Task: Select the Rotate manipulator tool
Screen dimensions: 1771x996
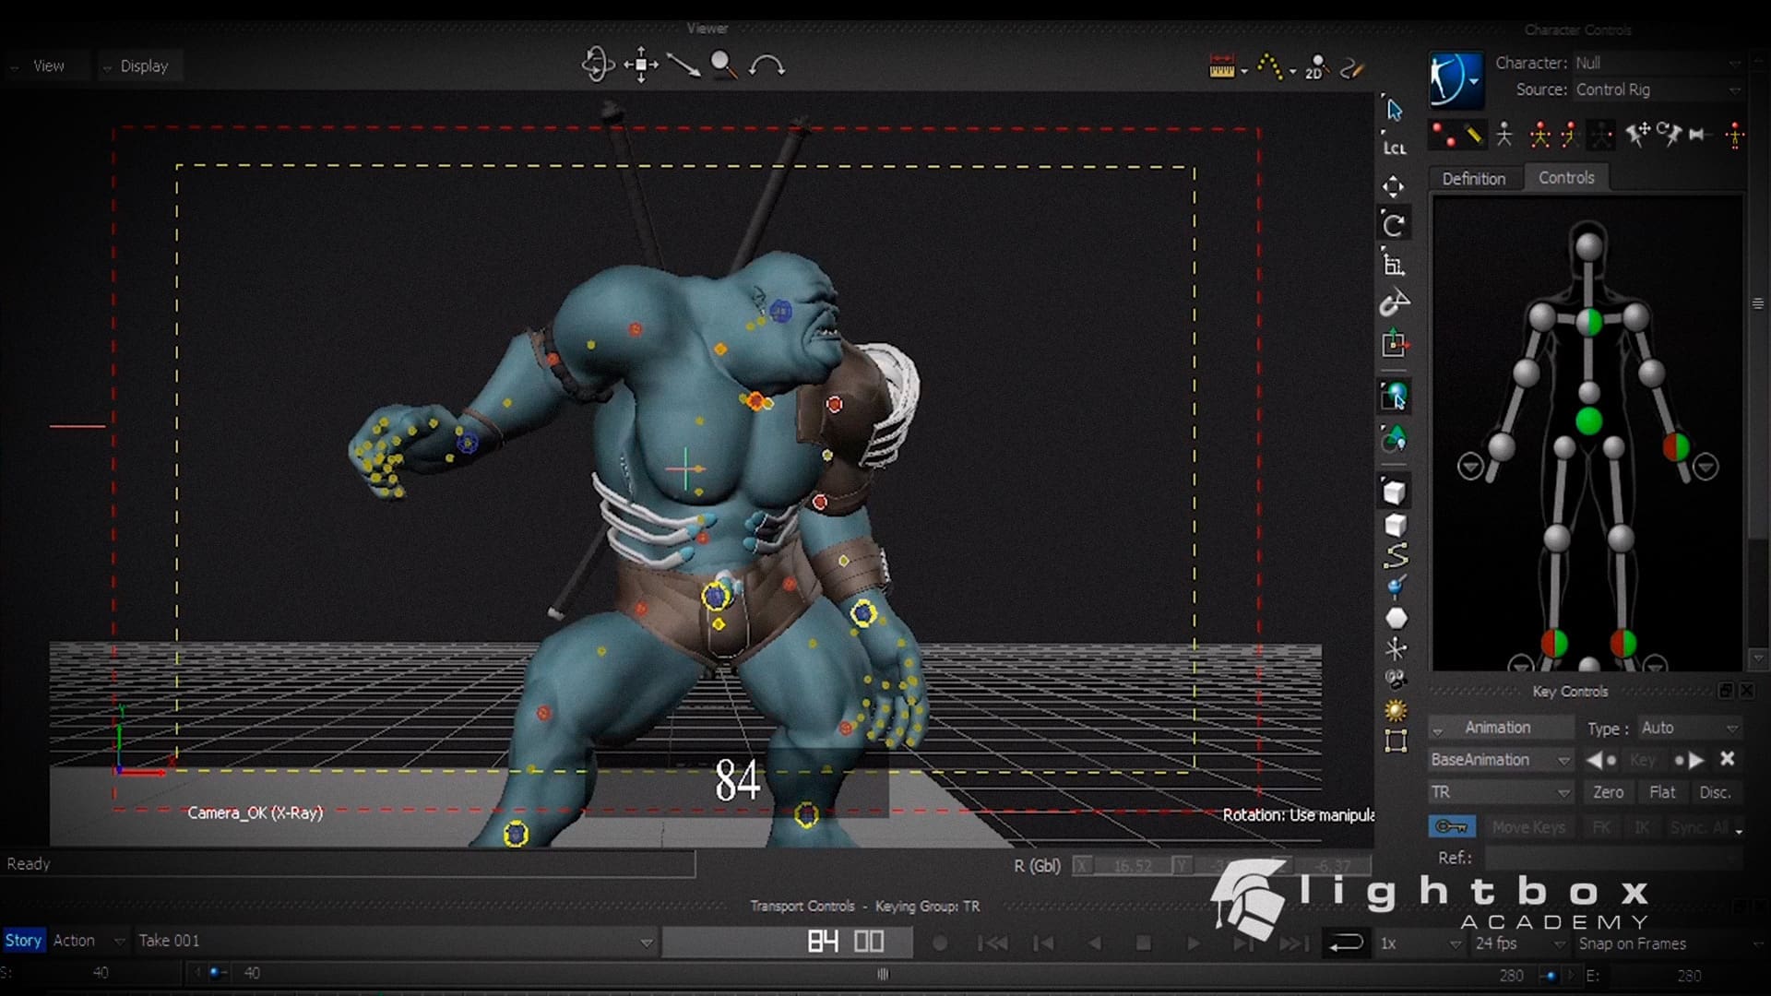Action: (1395, 223)
